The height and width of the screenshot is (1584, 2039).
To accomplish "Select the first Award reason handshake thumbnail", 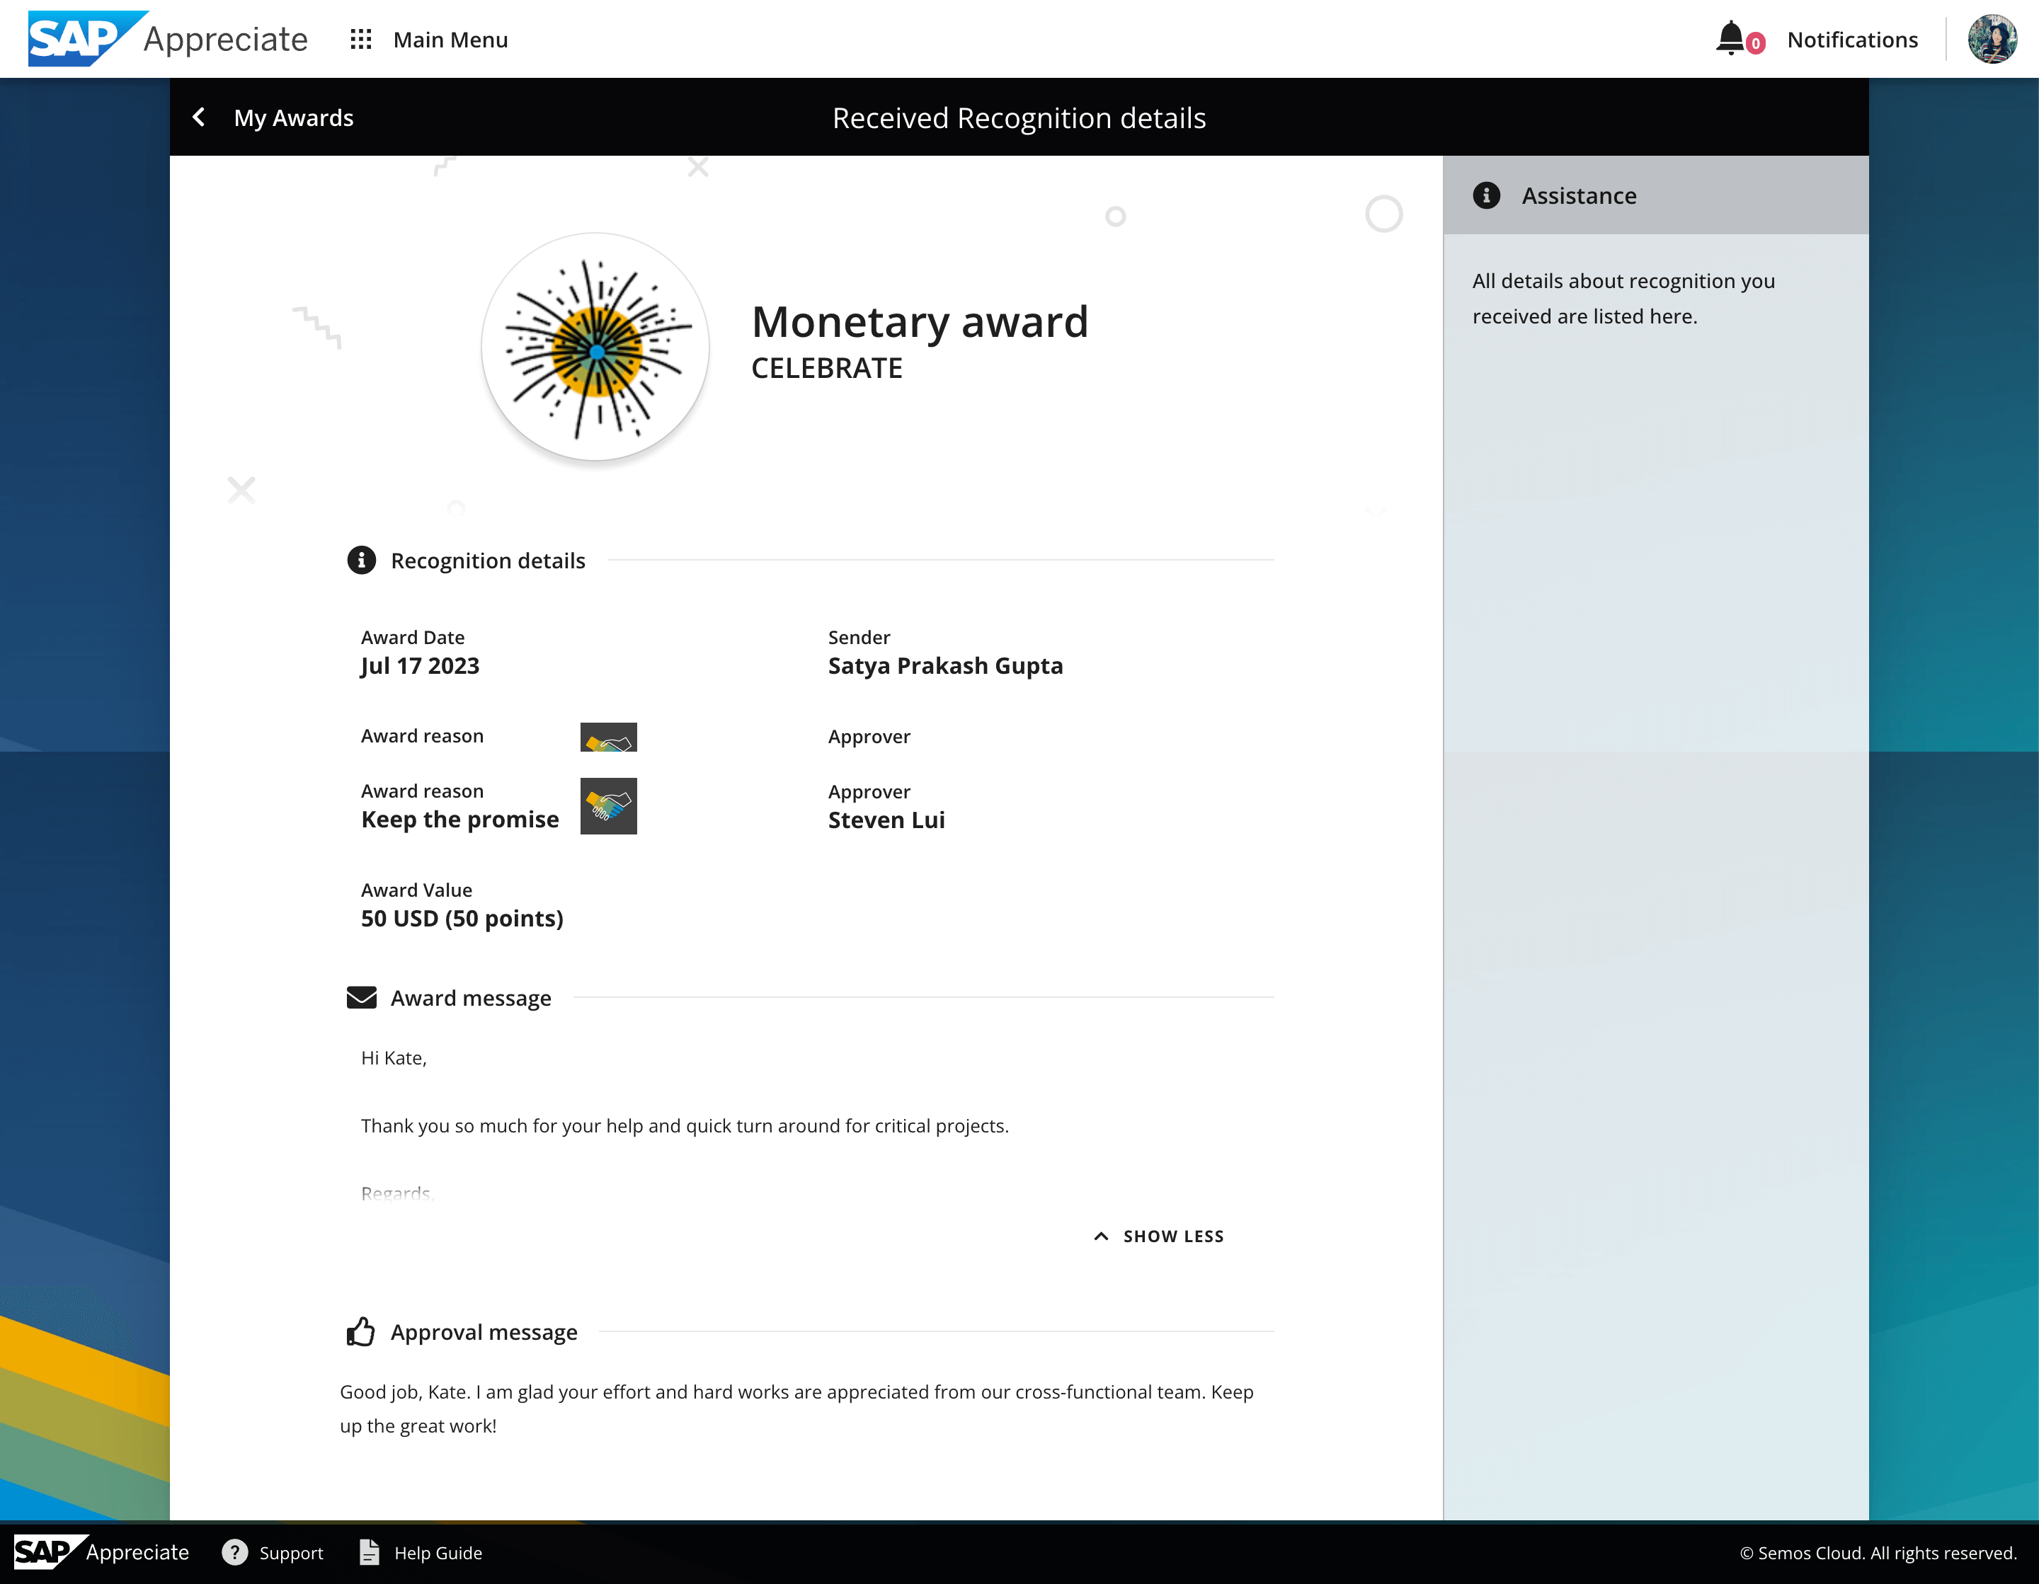I will click(607, 737).
